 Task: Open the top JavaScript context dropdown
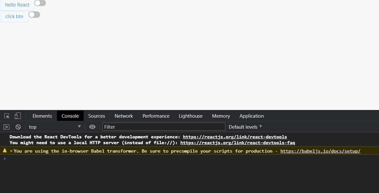[55, 127]
